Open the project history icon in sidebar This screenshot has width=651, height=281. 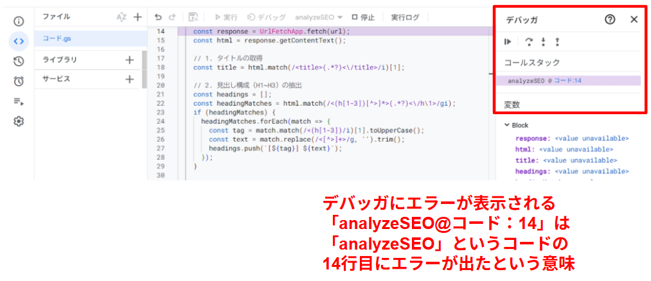coord(19,61)
